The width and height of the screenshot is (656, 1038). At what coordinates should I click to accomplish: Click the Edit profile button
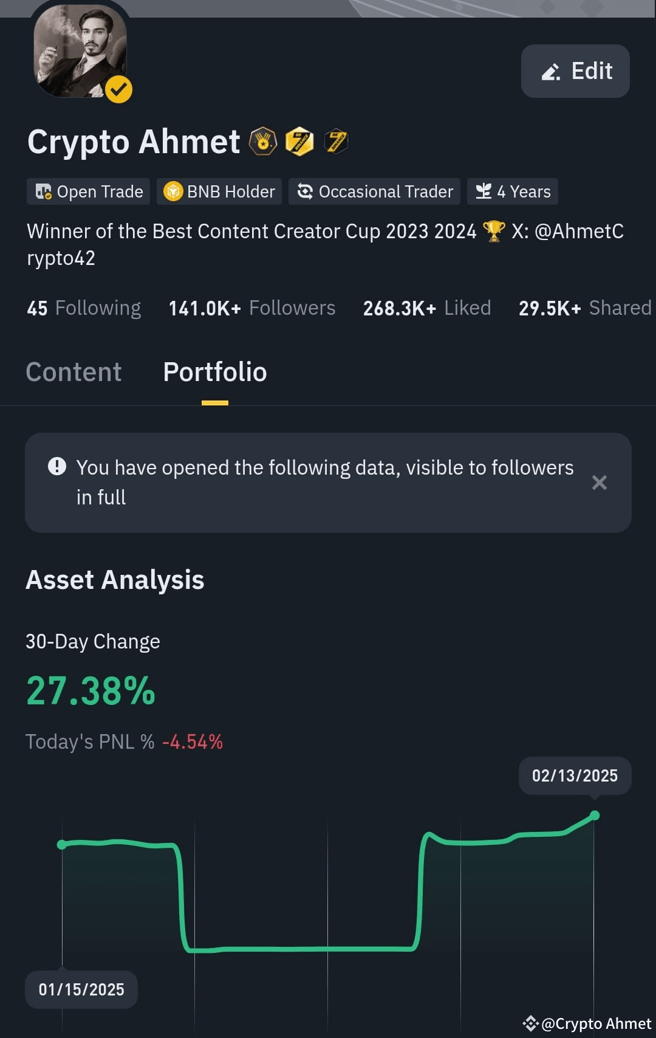tap(575, 71)
